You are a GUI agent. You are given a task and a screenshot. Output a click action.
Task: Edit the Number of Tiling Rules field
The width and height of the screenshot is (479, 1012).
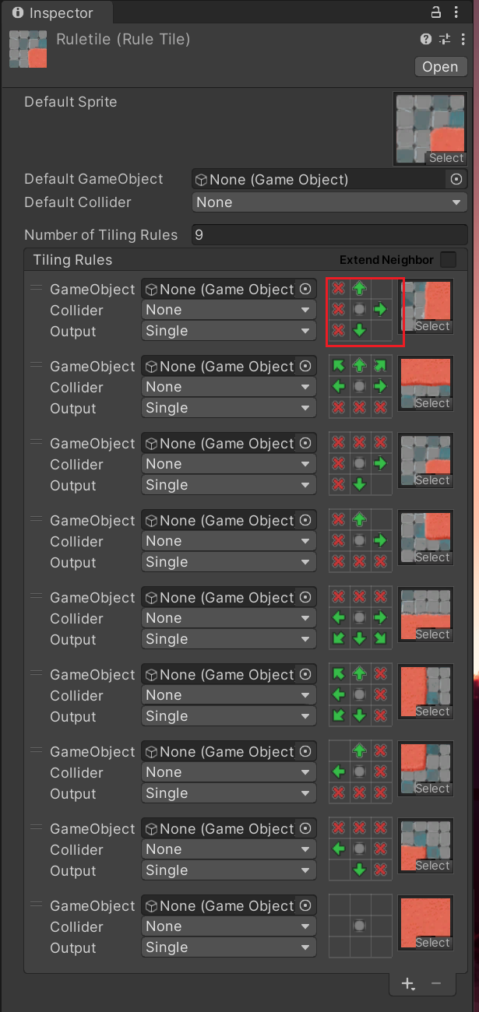[x=329, y=234]
